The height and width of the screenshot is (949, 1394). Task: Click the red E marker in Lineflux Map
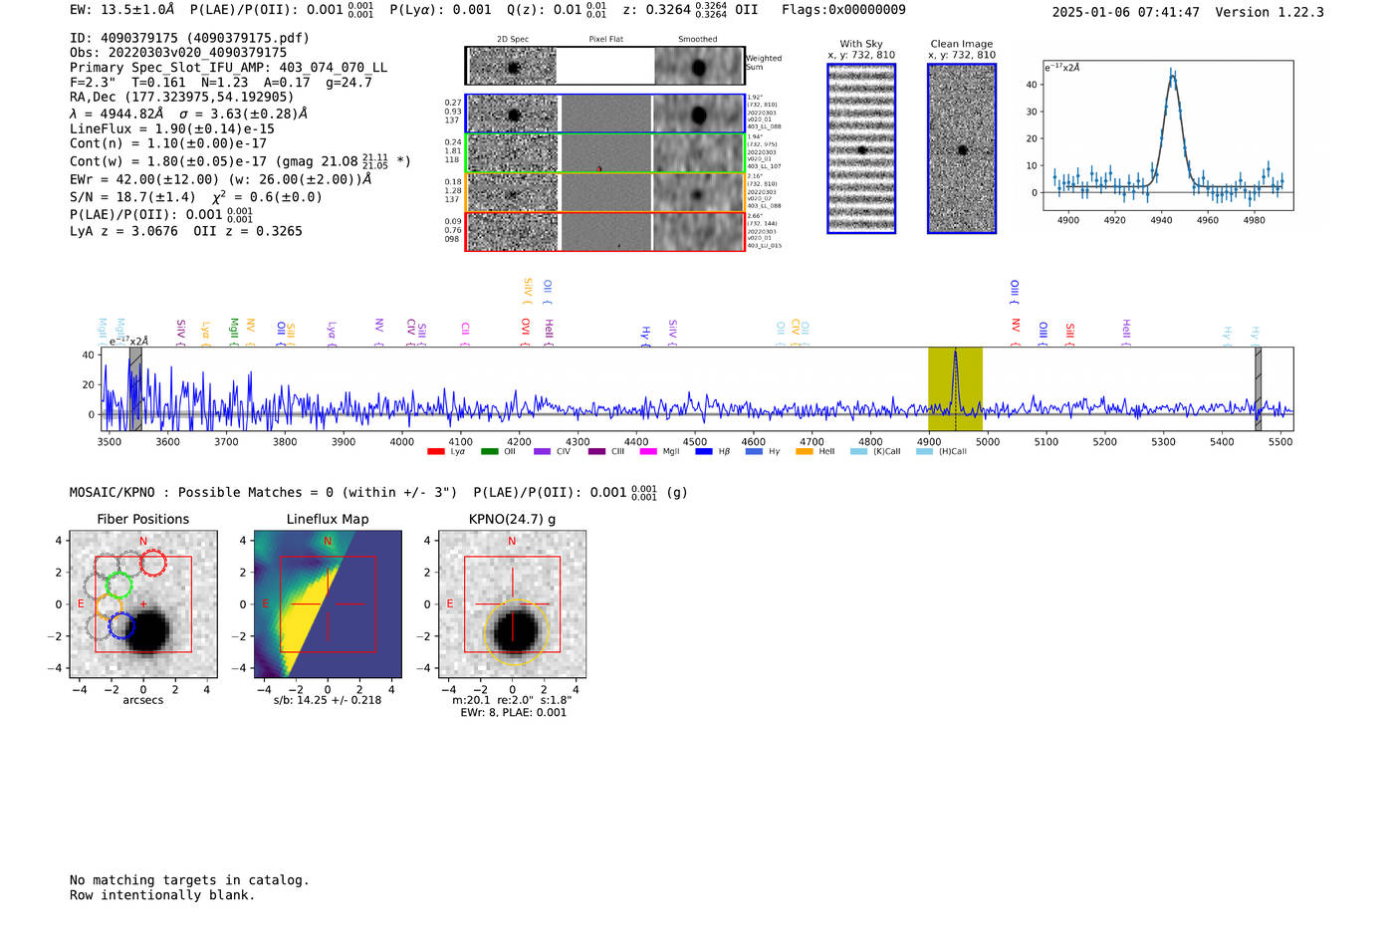click(x=266, y=604)
